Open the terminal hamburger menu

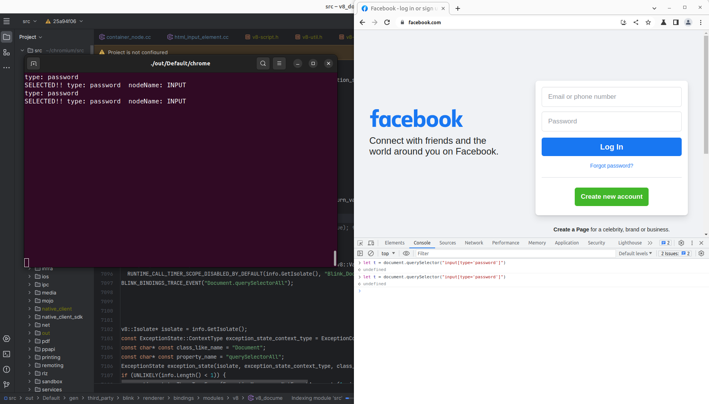tap(279, 63)
